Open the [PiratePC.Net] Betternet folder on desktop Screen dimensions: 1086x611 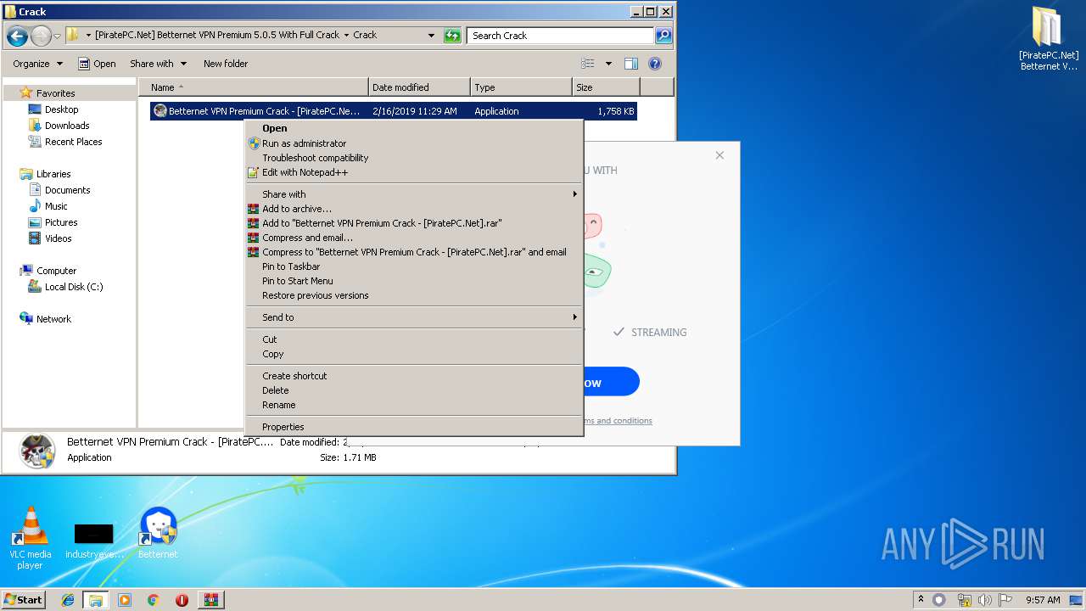point(1048,39)
